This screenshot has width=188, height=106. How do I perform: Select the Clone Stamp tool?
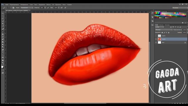point(3,34)
